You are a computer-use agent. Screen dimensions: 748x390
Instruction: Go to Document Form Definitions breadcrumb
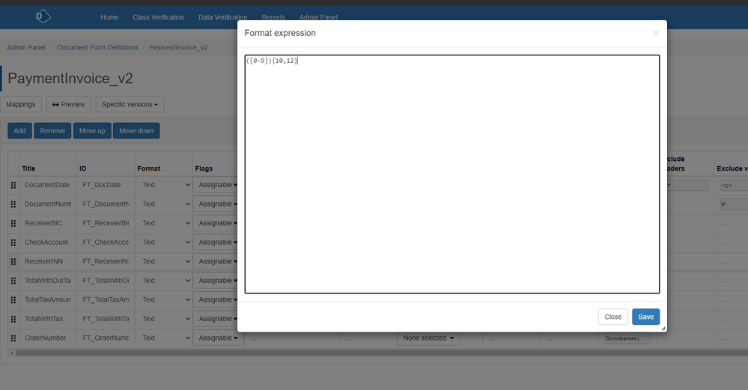pyautogui.click(x=98, y=48)
